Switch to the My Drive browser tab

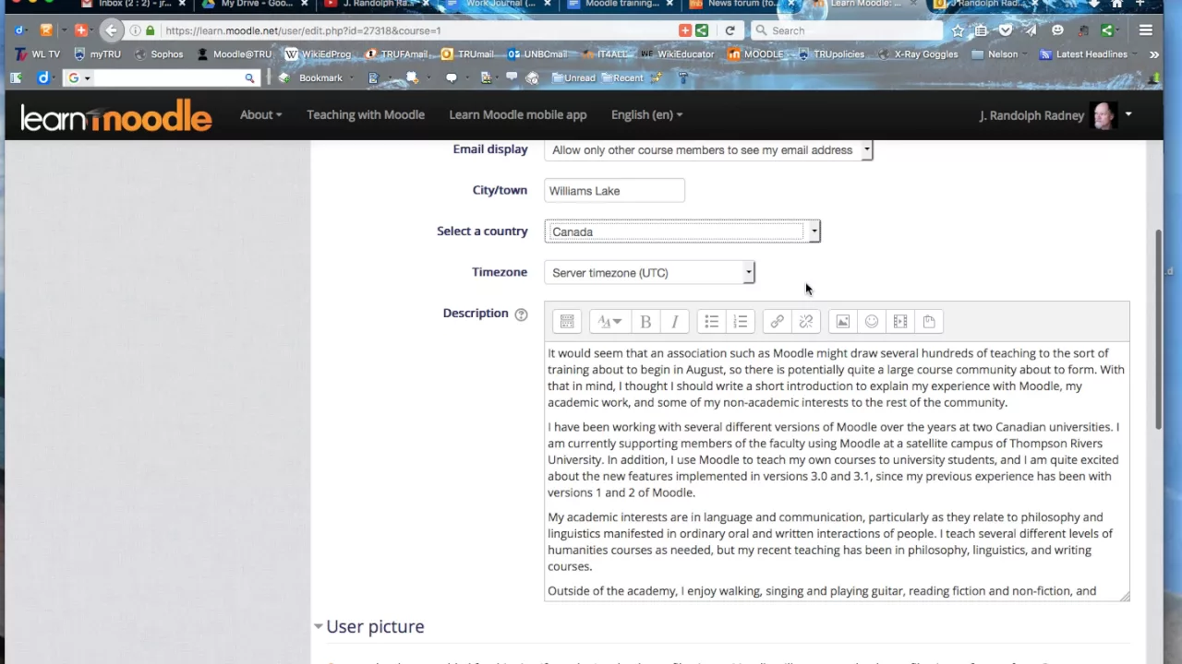[257, 4]
